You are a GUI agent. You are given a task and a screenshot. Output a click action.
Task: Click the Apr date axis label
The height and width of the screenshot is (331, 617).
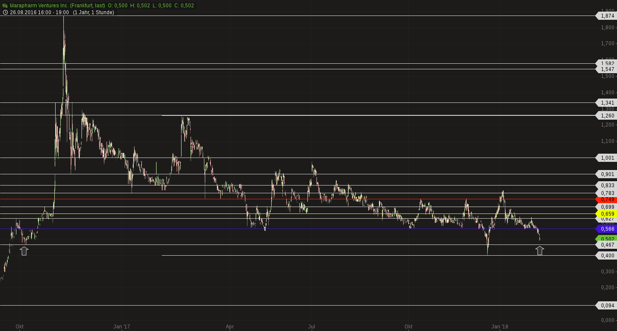pos(230,327)
